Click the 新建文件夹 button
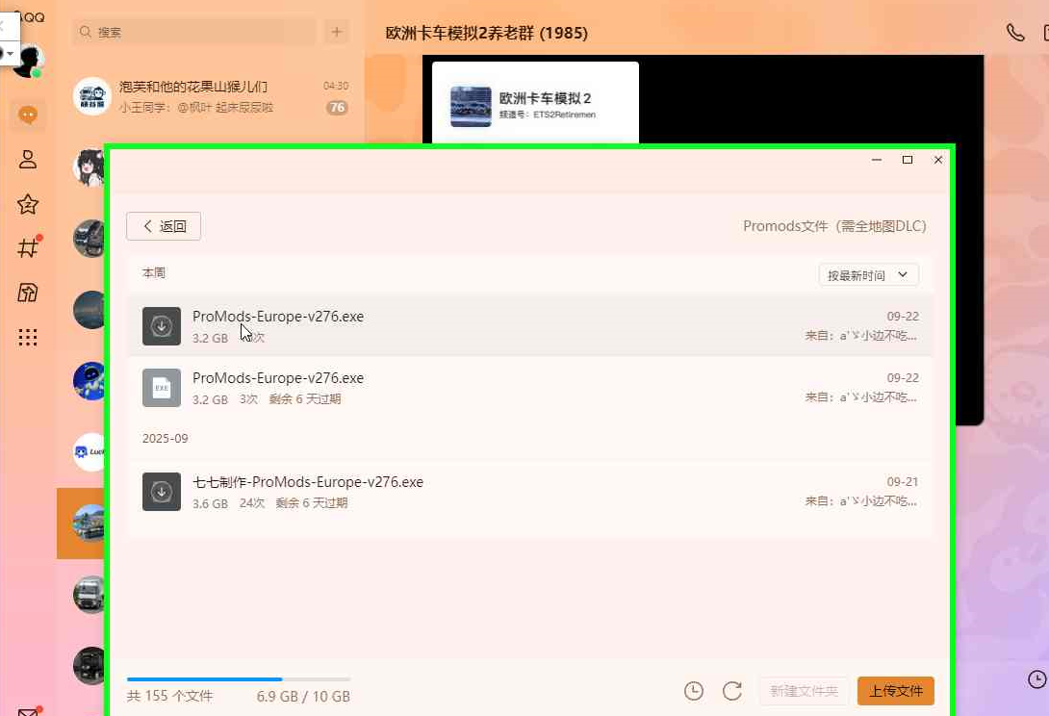The image size is (1049, 716). click(x=805, y=691)
